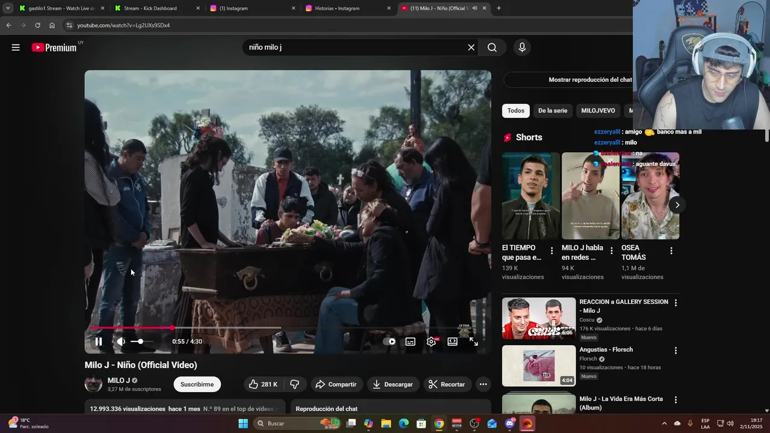
Task: Open options for 'OSEA TOMÁS' short
Action: (x=671, y=251)
